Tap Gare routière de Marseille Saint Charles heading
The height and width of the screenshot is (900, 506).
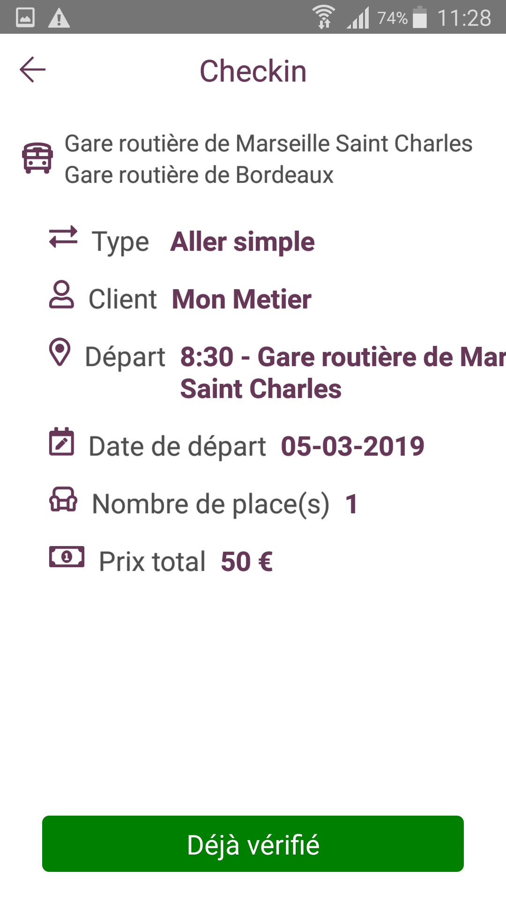268,143
